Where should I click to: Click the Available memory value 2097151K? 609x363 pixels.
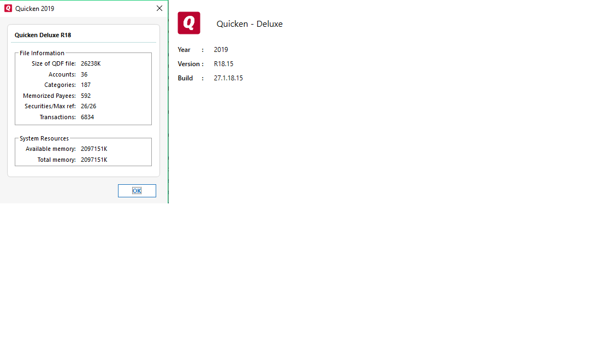[x=93, y=149]
